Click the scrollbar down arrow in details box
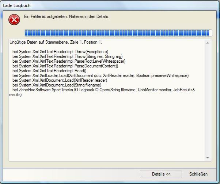This screenshot has height=184, width=220. point(208,158)
